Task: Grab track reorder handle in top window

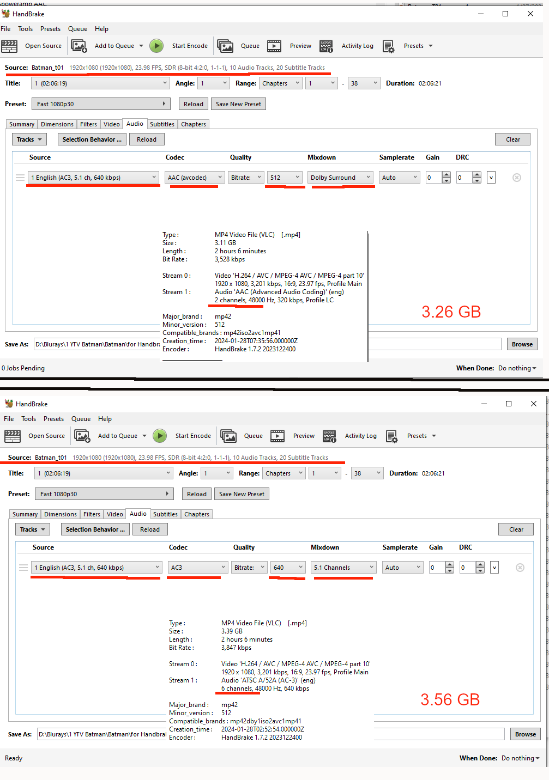Action: click(x=20, y=178)
